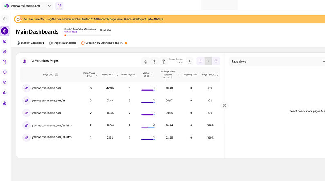Expand sidebar using top collapse arrow icon
Screen dimensions: 325x181
tap(5, 19)
